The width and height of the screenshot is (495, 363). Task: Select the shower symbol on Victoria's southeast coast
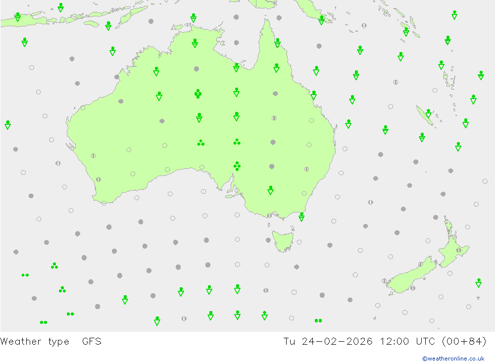click(x=301, y=217)
